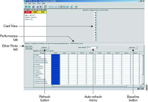
Task: Click the Port 3 column header
Action: pos(82,53)
